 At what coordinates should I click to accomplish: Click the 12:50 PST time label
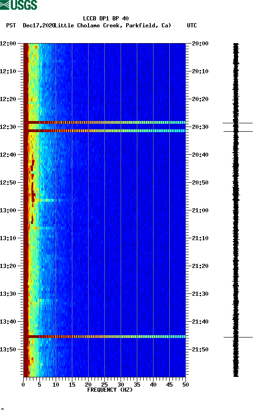click(8, 183)
